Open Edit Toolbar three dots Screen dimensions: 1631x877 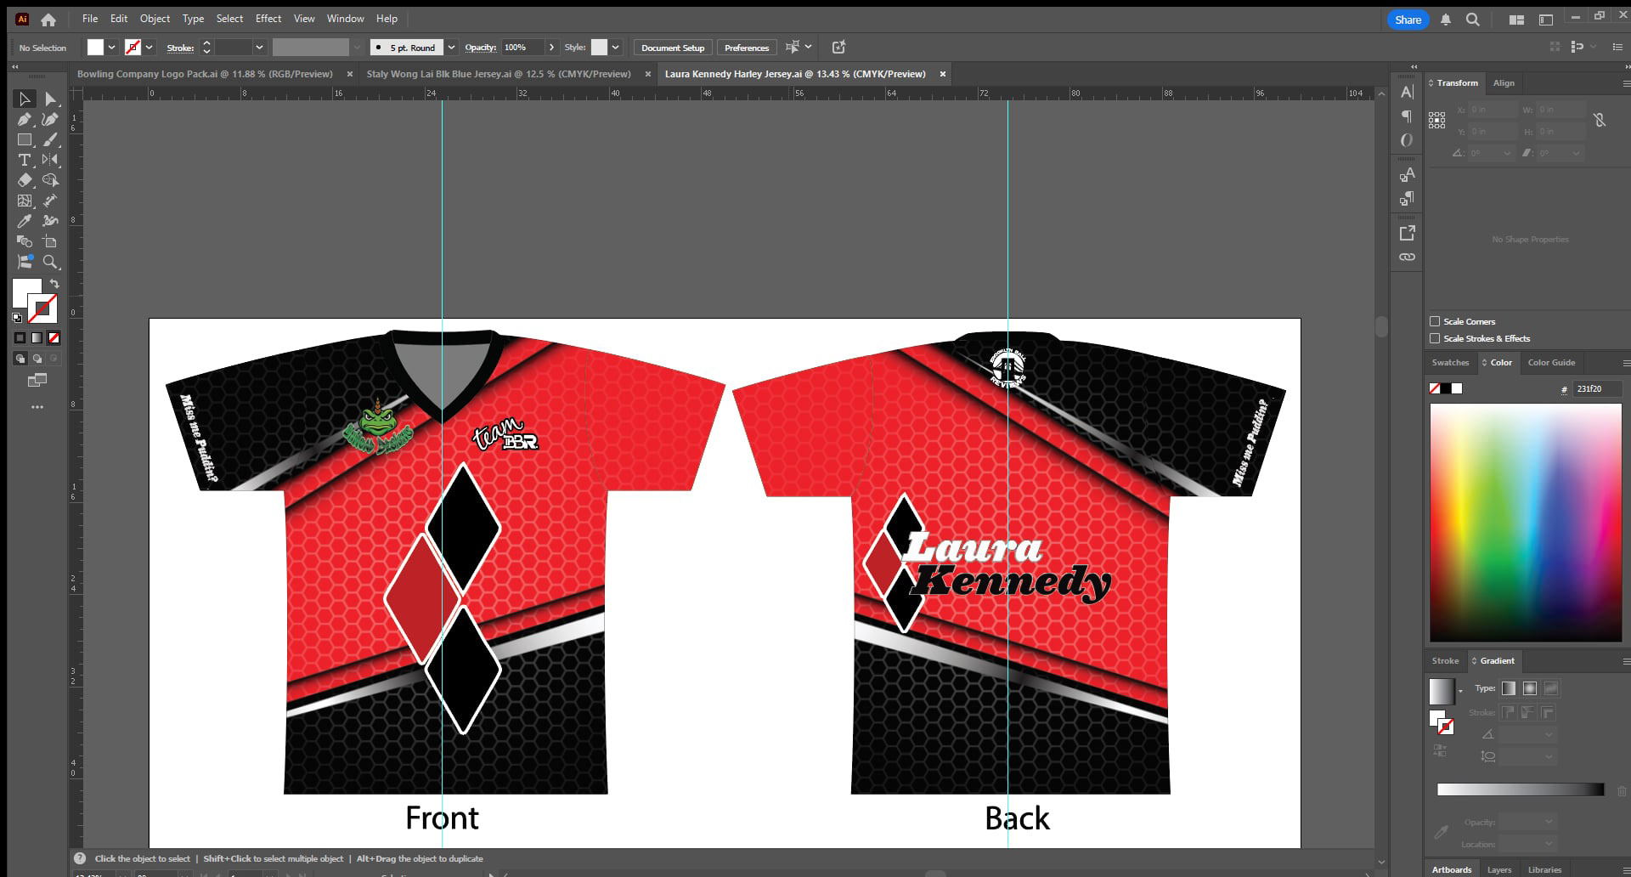click(37, 407)
